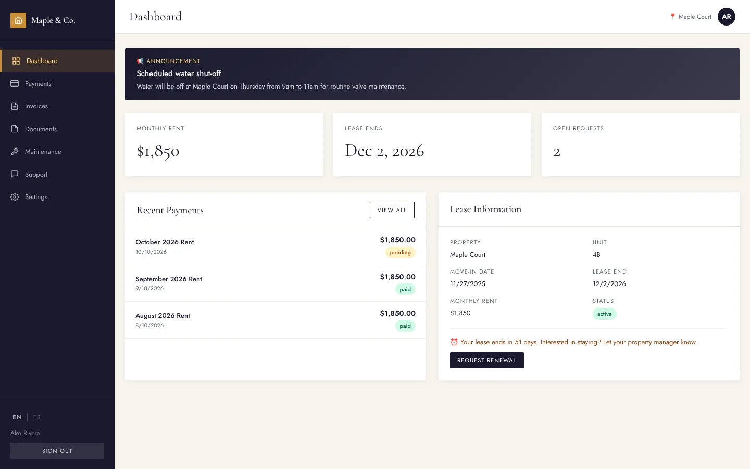Click the Invoices document icon

coord(15,106)
